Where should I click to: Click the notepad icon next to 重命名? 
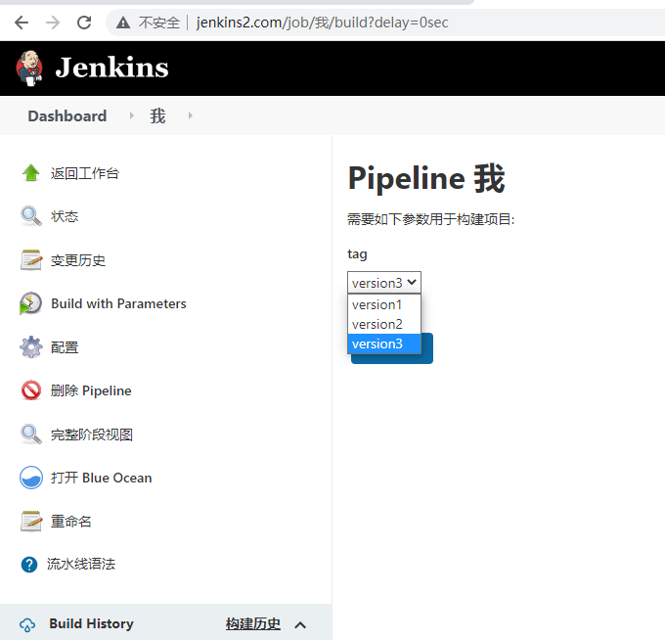[31, 522]
